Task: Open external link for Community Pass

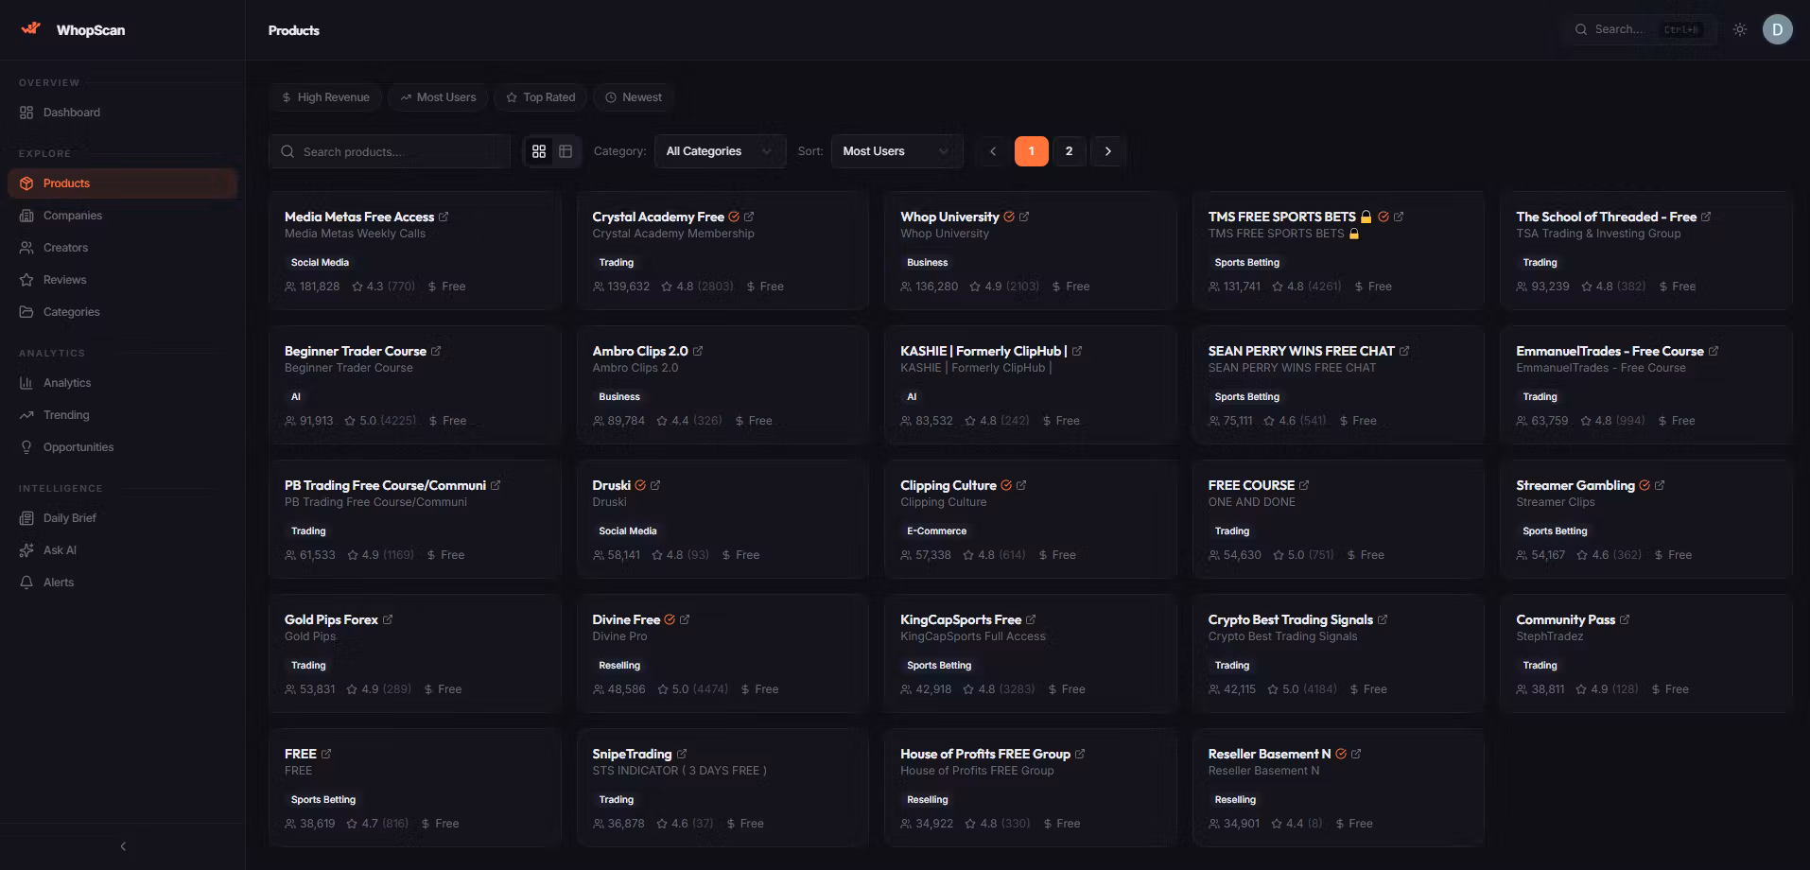Action: coord(1625,619)
